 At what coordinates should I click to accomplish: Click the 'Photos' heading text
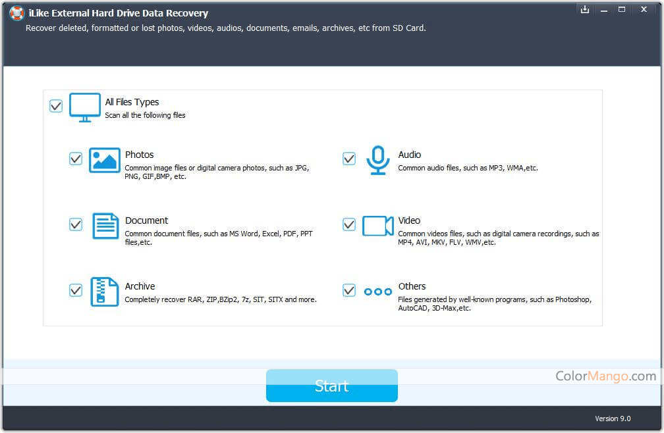tap(140, 155)
